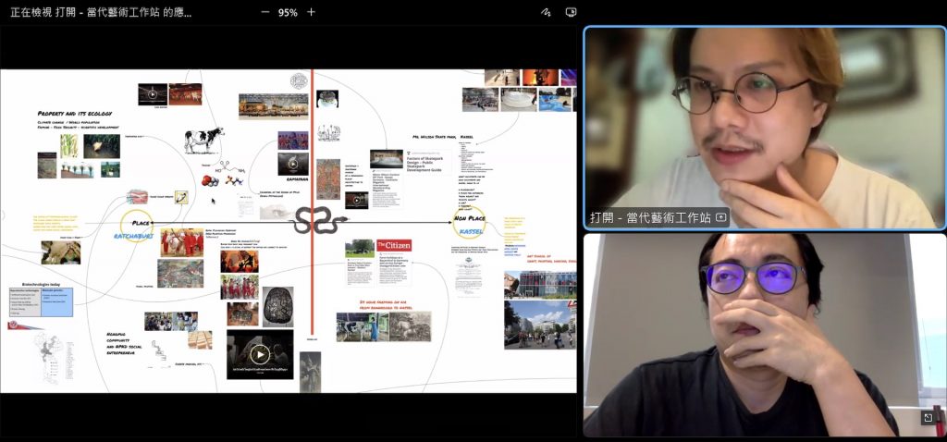Select the bottom participant's video tile
The height and width of the screenshot is (442, 947).
tap(764, 333)
